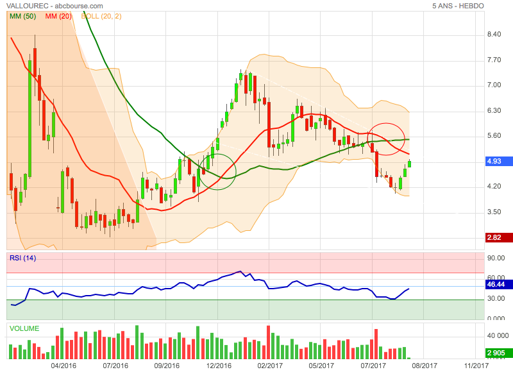Click the 07/2016 date label
Screen dimensions: 513x372
tap(115, 366)
